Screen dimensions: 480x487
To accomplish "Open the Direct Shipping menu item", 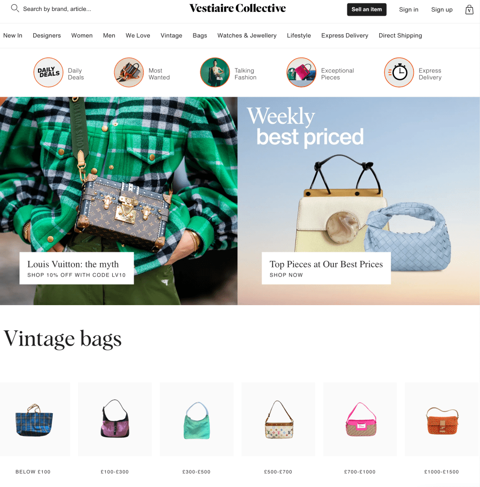I will pos(400,35).
